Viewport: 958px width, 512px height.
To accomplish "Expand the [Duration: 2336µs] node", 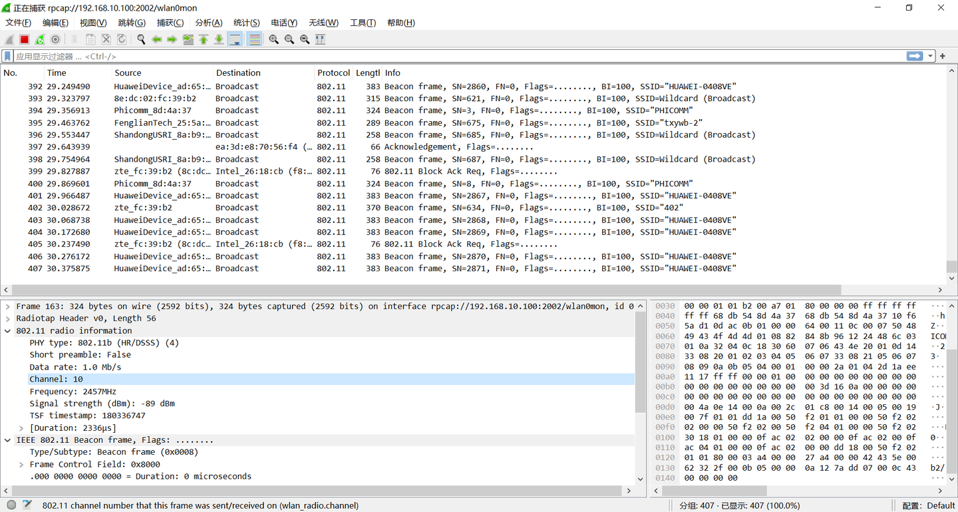I will 21,428.
